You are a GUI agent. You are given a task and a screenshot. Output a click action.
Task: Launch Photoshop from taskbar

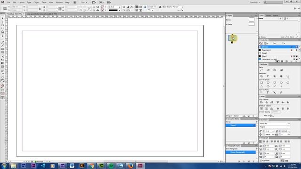pyautogui.click(x=24, y=166)
